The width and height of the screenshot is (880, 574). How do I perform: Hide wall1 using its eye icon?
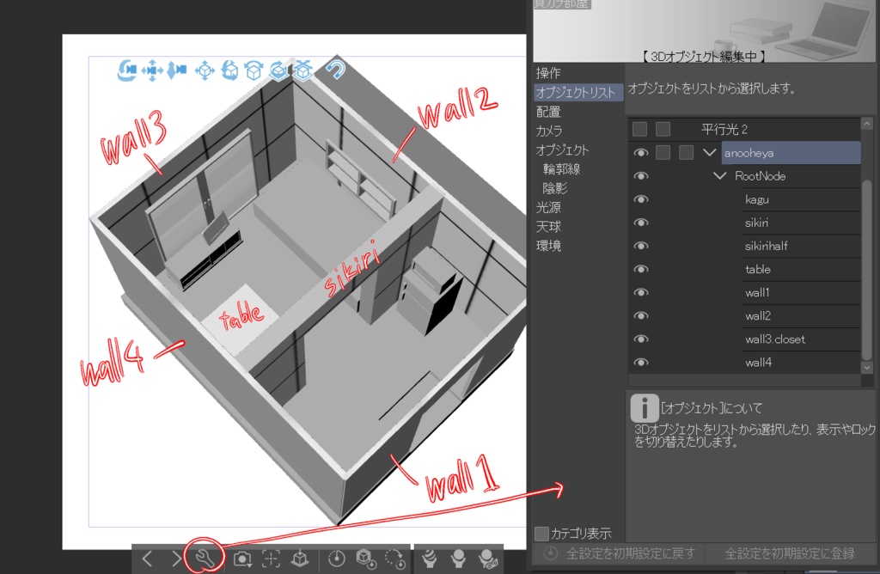tap(640, 292)
